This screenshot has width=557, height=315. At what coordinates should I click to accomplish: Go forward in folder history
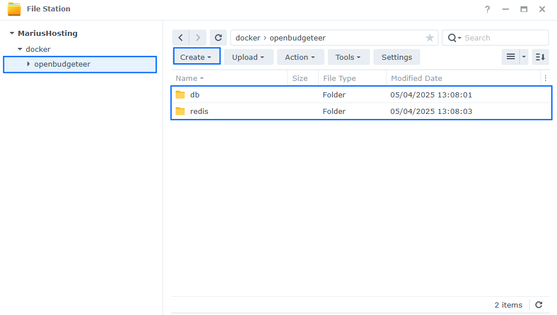click(198, 38)
